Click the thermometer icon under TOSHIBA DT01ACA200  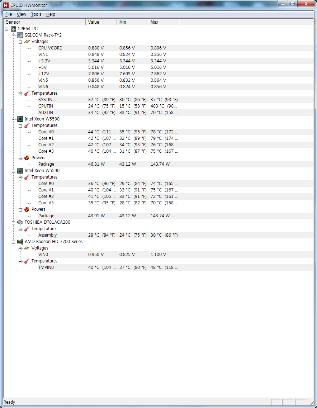(x=27, y=229)
